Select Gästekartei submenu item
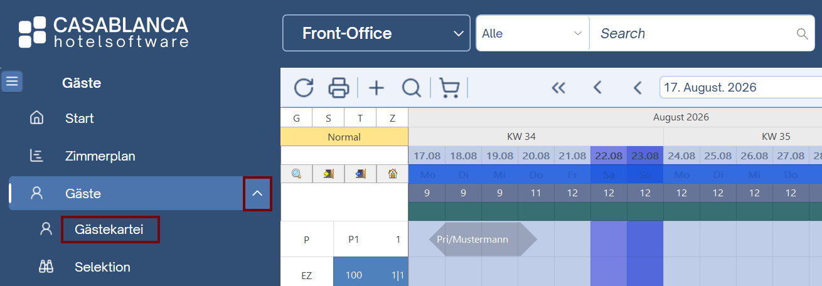The image size is (822, 286). [x=109, y=230]
